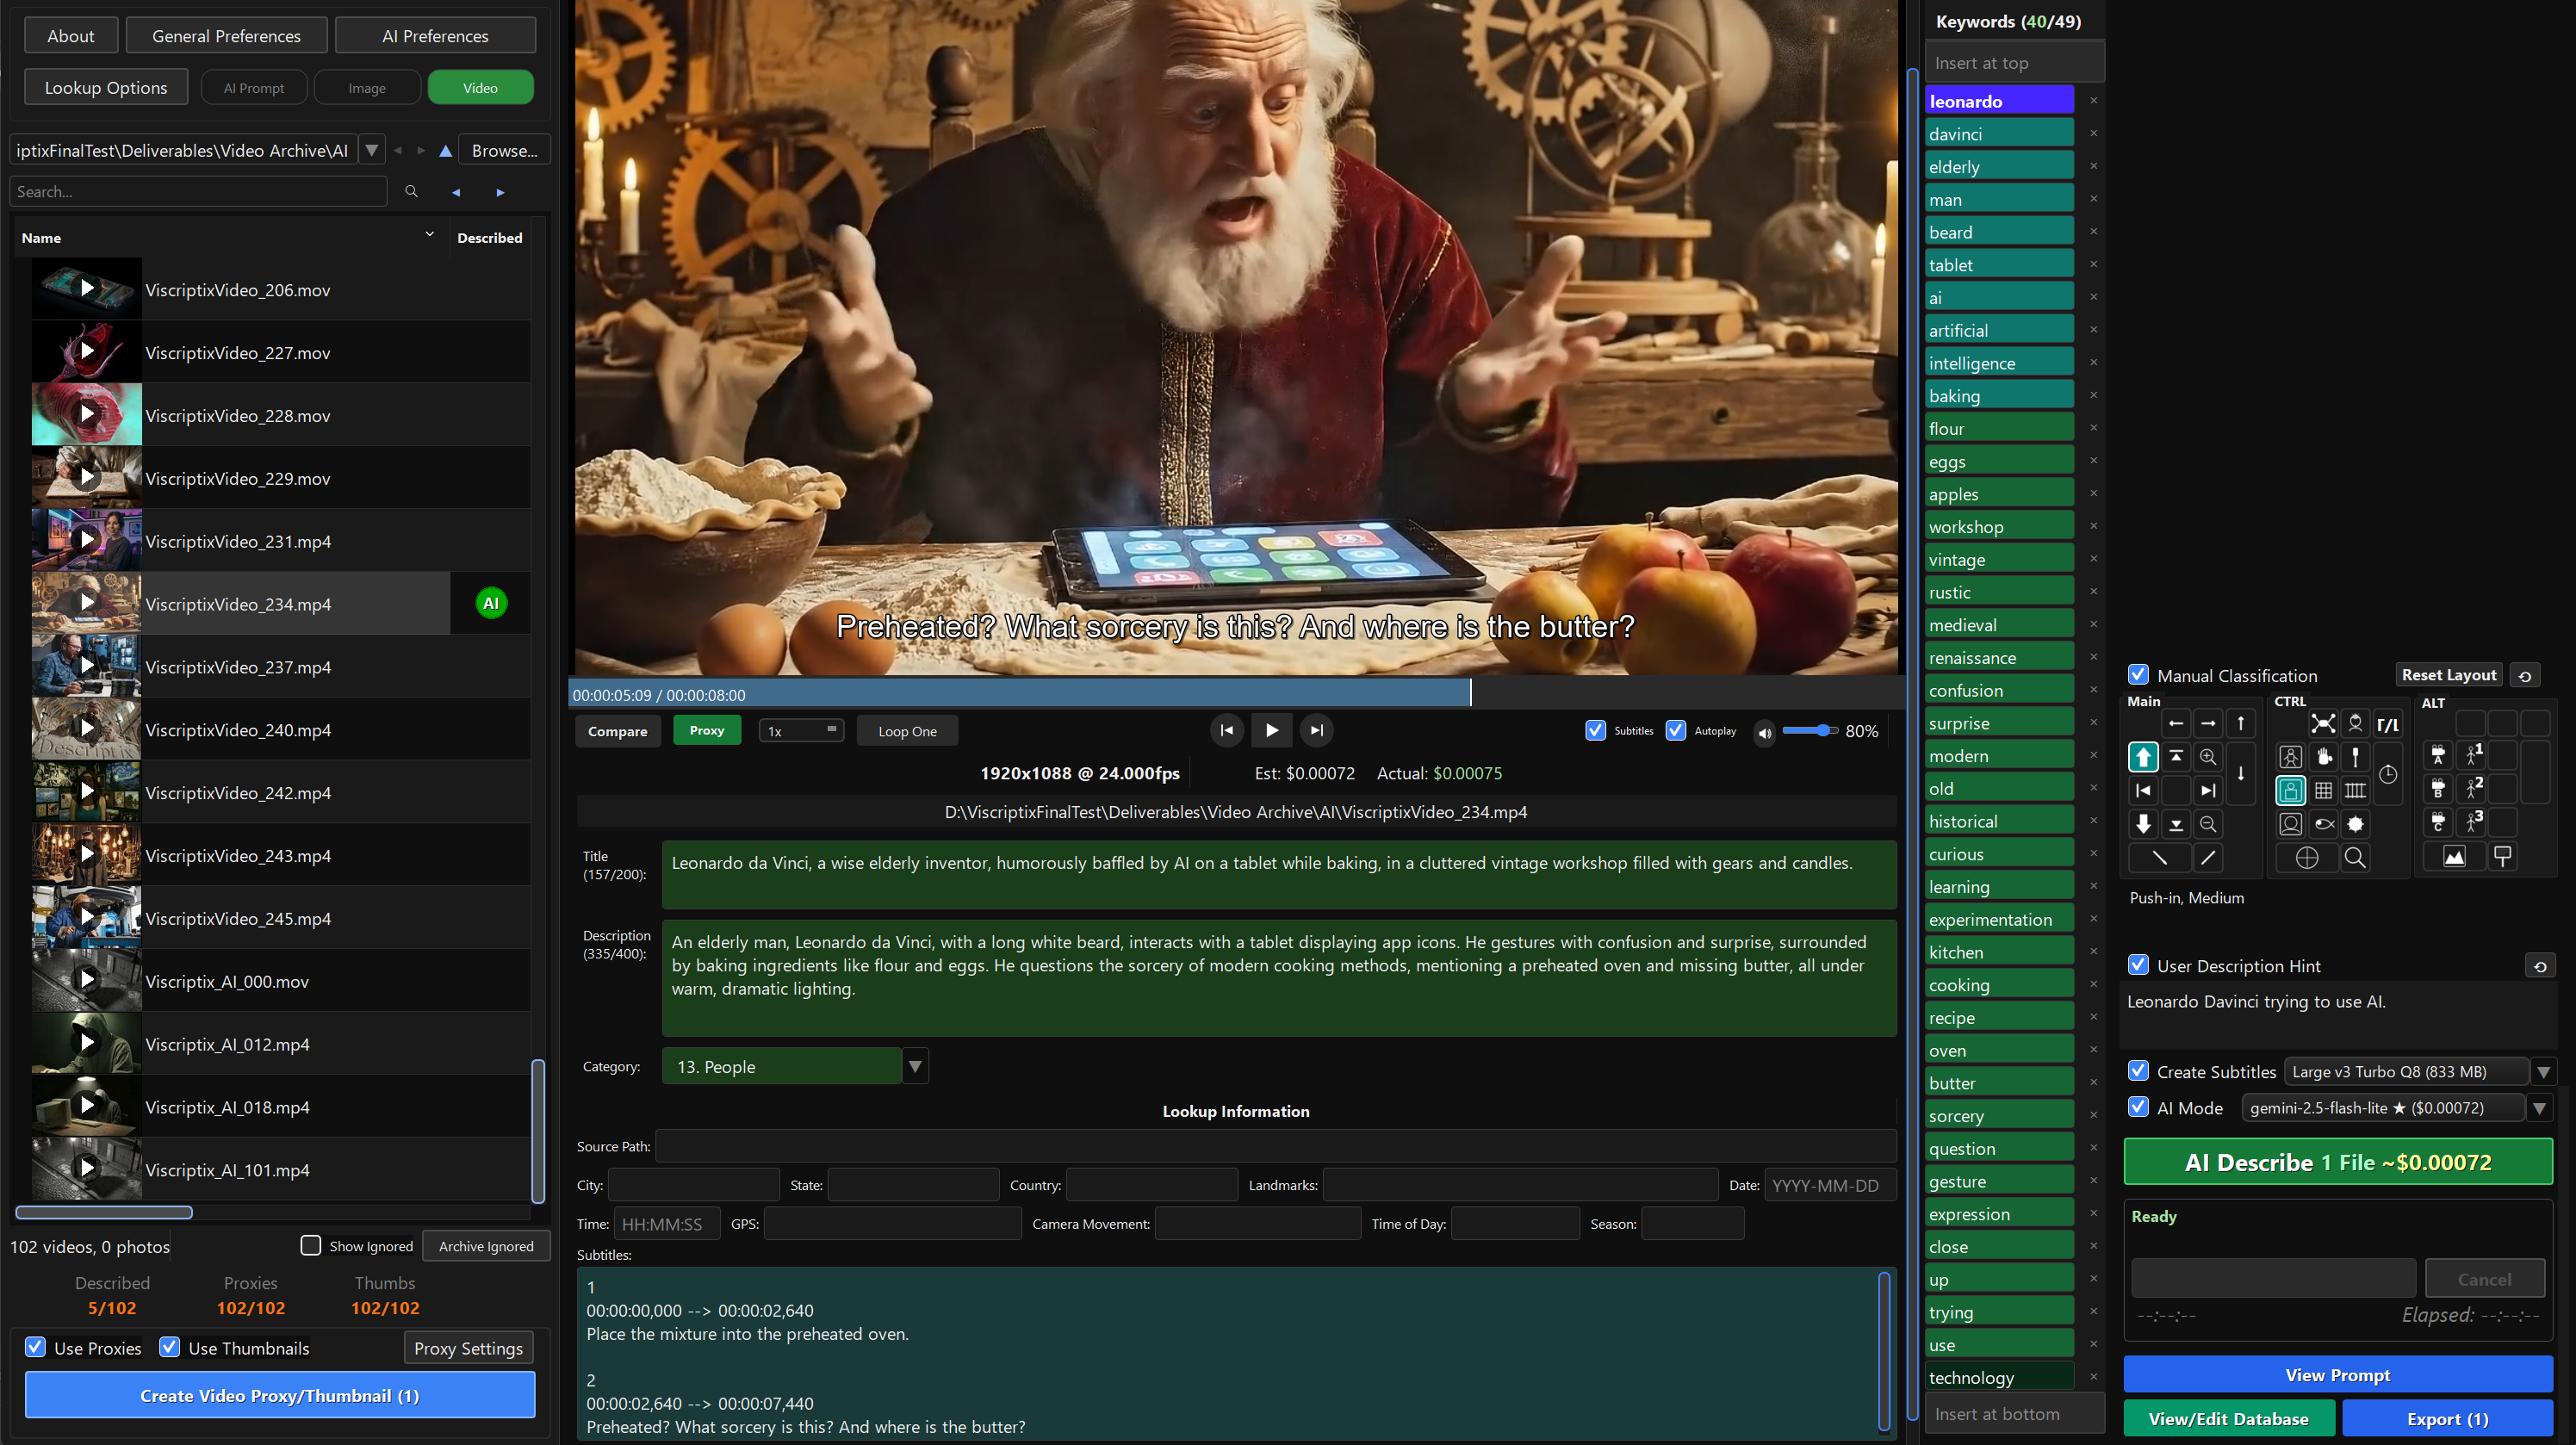Uncheck the Use Proxies option
Viewport: 2576px width, 1445px height.
point(35,1347)
